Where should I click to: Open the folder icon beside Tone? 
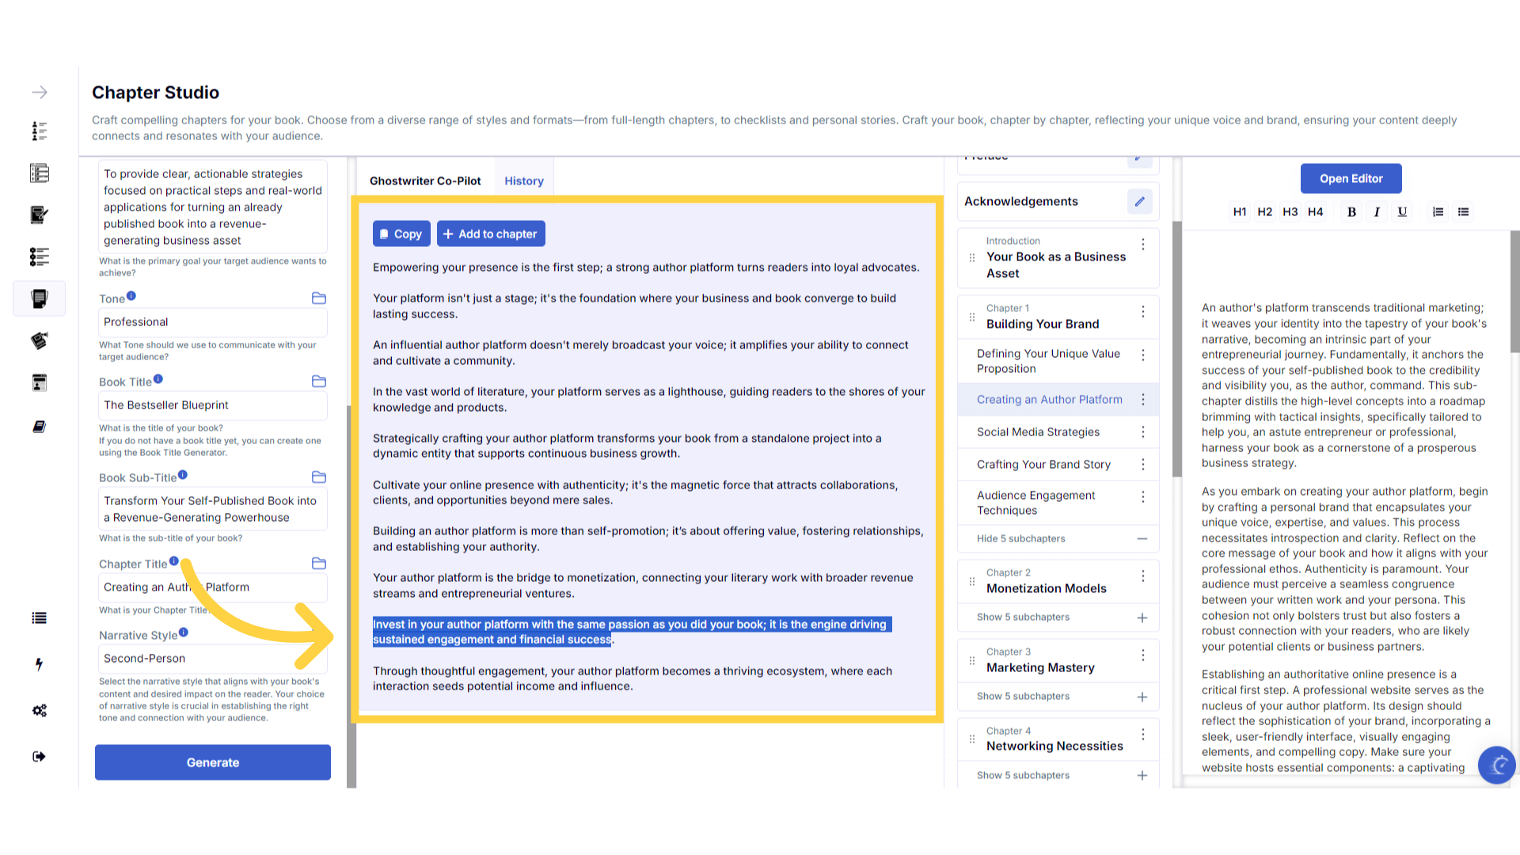coord(319,298)
